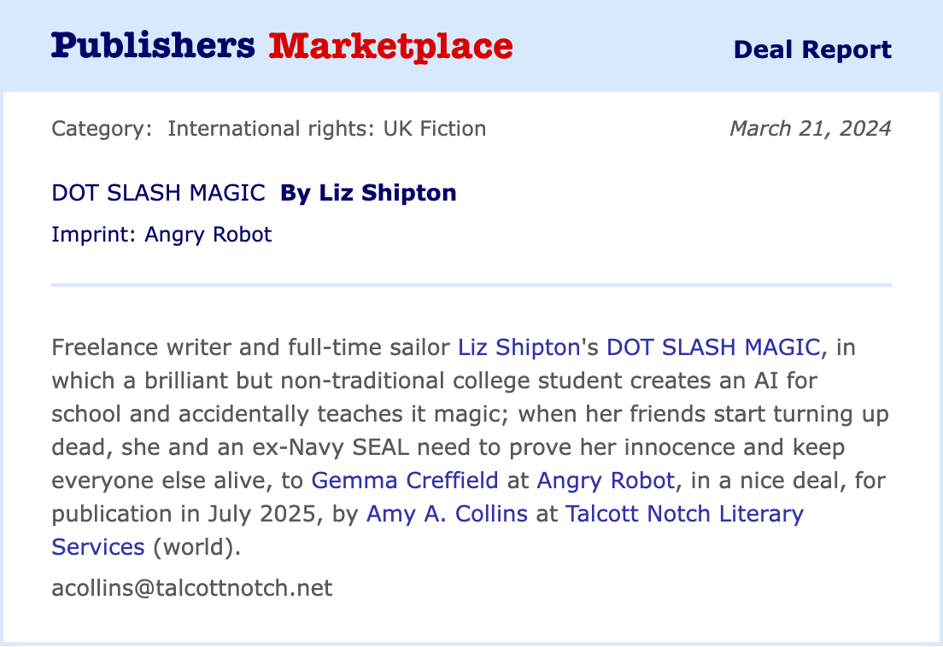Image resolution: width=943 pixels, height=647 pixels.
Task: Click the "Talcott Notch Literary" agency link
Action: pos(684,514)
